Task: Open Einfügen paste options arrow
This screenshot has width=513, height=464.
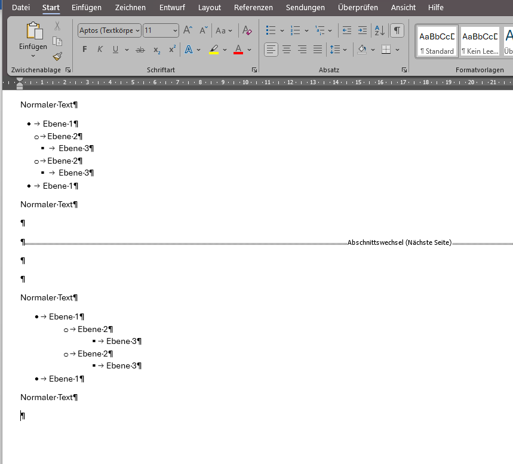Action: 33,56
